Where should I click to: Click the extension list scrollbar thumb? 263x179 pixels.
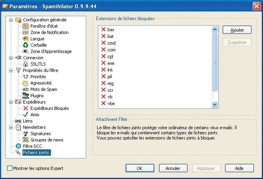pyautogui.click(x=214, y=62)
